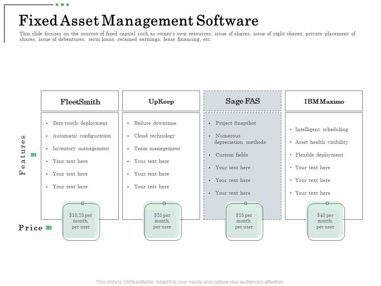Image resolution: width=381 pixels, height=286 pixels.
Task: Click the slide description paragraph
Action: (x=187, y=37)
